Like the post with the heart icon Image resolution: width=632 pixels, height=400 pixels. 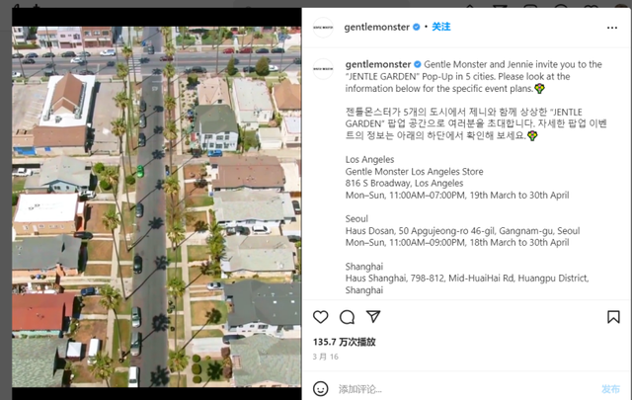(x=320, y=317)
